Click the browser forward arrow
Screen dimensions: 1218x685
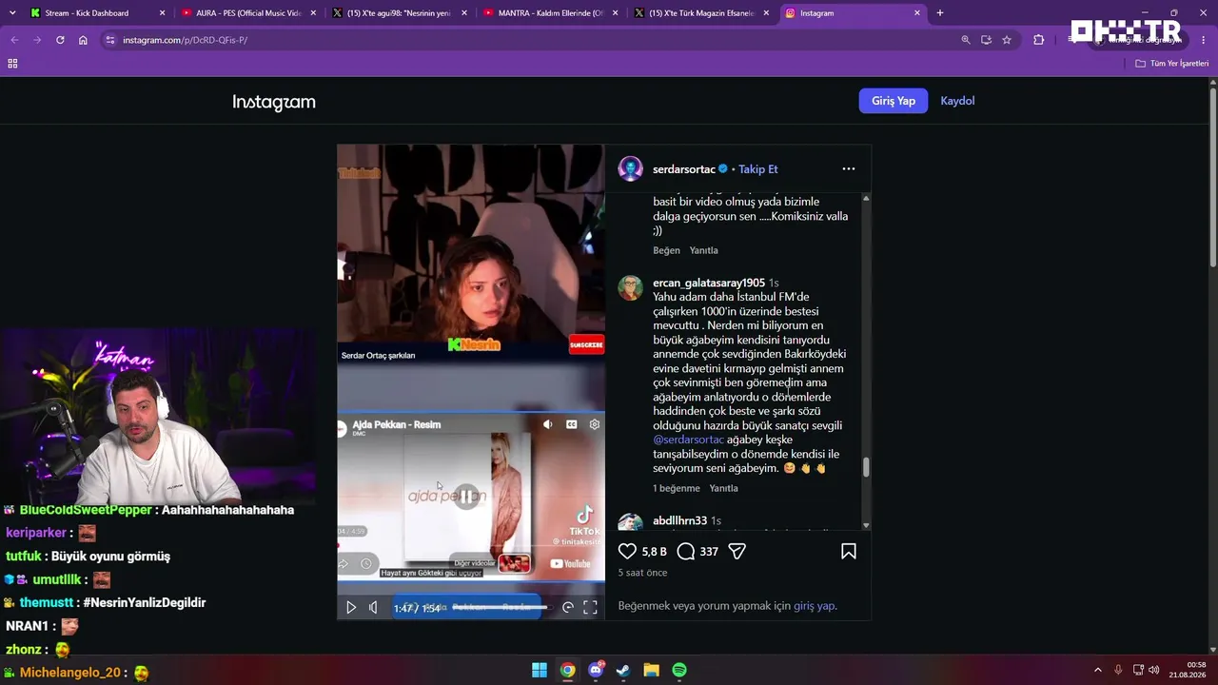pos(37,40)
